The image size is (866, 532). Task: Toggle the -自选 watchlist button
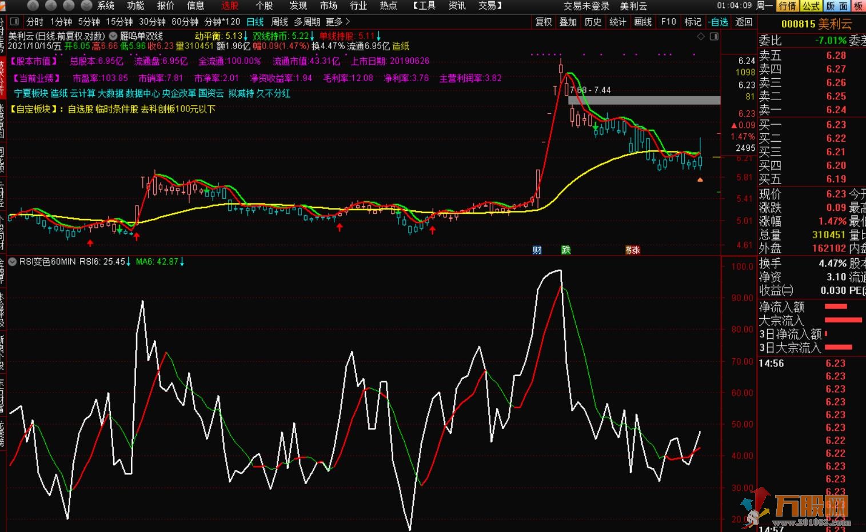(x=718, y=22)
